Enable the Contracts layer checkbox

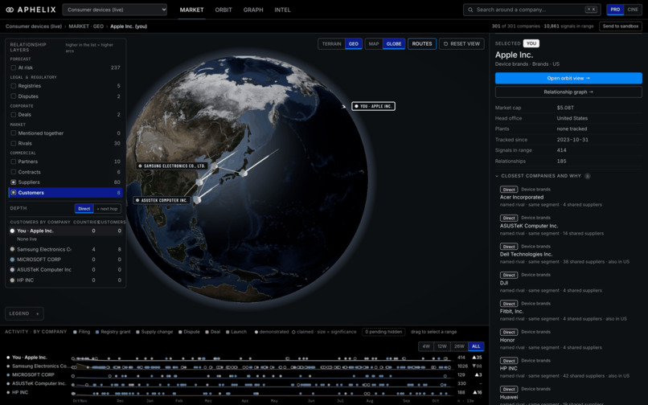(13, 172)
